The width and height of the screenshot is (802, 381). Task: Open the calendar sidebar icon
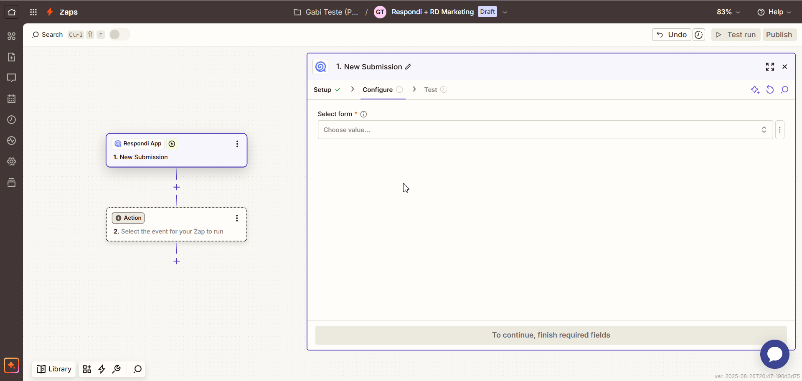point(12,99)
